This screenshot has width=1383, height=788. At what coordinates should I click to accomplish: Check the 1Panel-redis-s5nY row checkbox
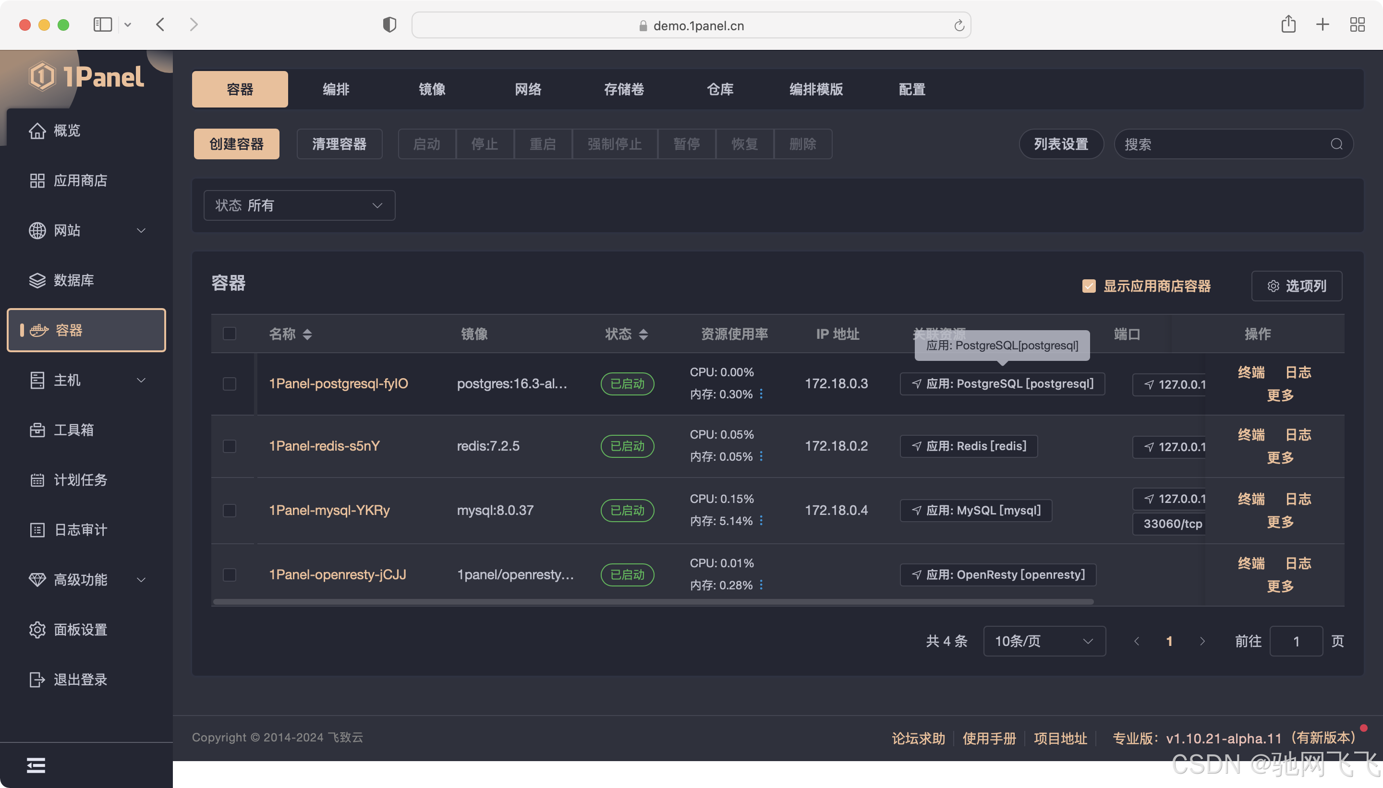point(230,446)
